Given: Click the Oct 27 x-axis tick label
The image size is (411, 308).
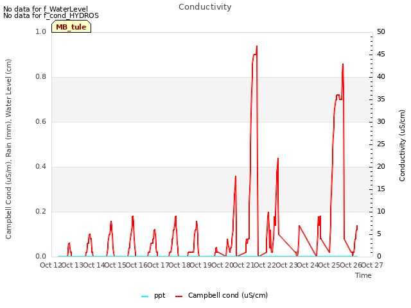Looking at the screenshot, I should coord(372,265).
